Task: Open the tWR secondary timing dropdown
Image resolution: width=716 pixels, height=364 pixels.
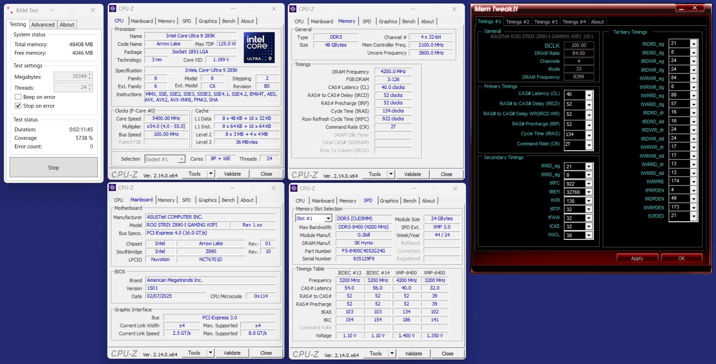Action: (x=589, y=201)
